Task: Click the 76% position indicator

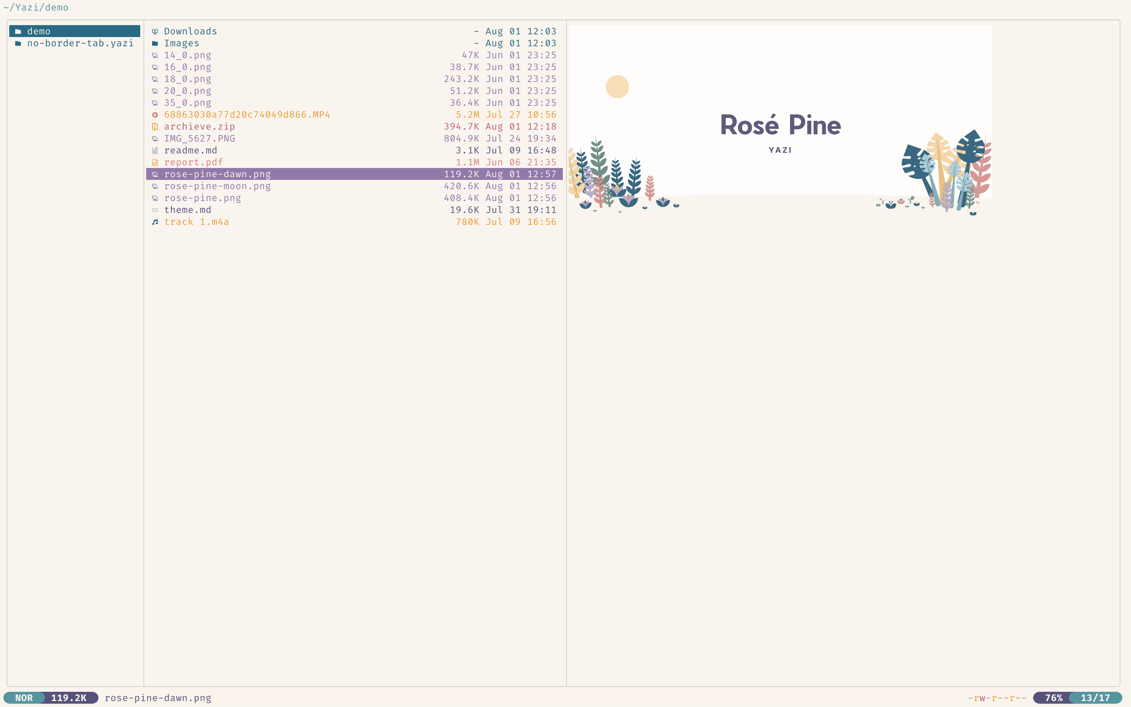Action: [x=1053, y=698]
